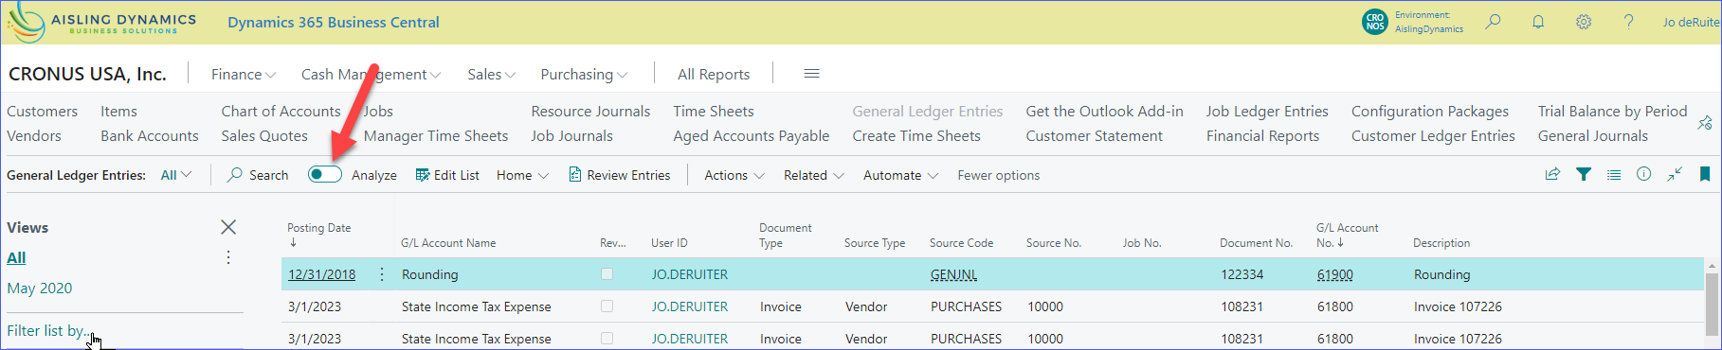1722x350 pixels.
Task: Open the hamburger navigation menu
Action: click(x=811, y=74)
